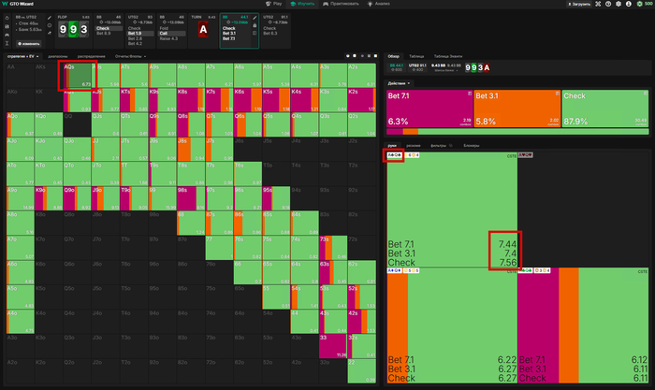Select the BB 44.1 player chip
Screen dimensions: 655x390
(396, 67)
